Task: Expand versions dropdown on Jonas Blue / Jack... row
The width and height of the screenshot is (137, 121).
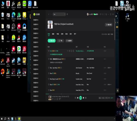Action: tap(109, 84)
